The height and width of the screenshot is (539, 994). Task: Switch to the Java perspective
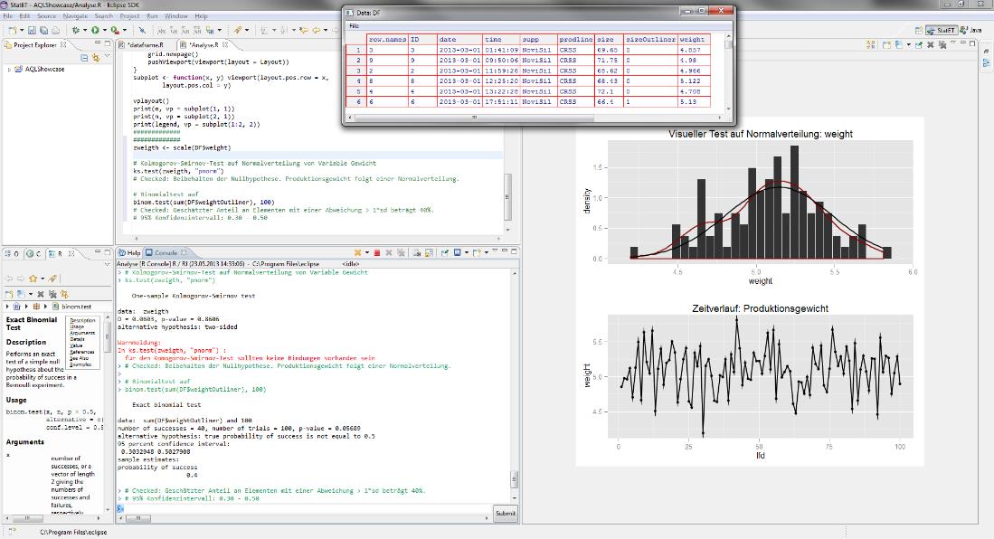pos(971,30)
